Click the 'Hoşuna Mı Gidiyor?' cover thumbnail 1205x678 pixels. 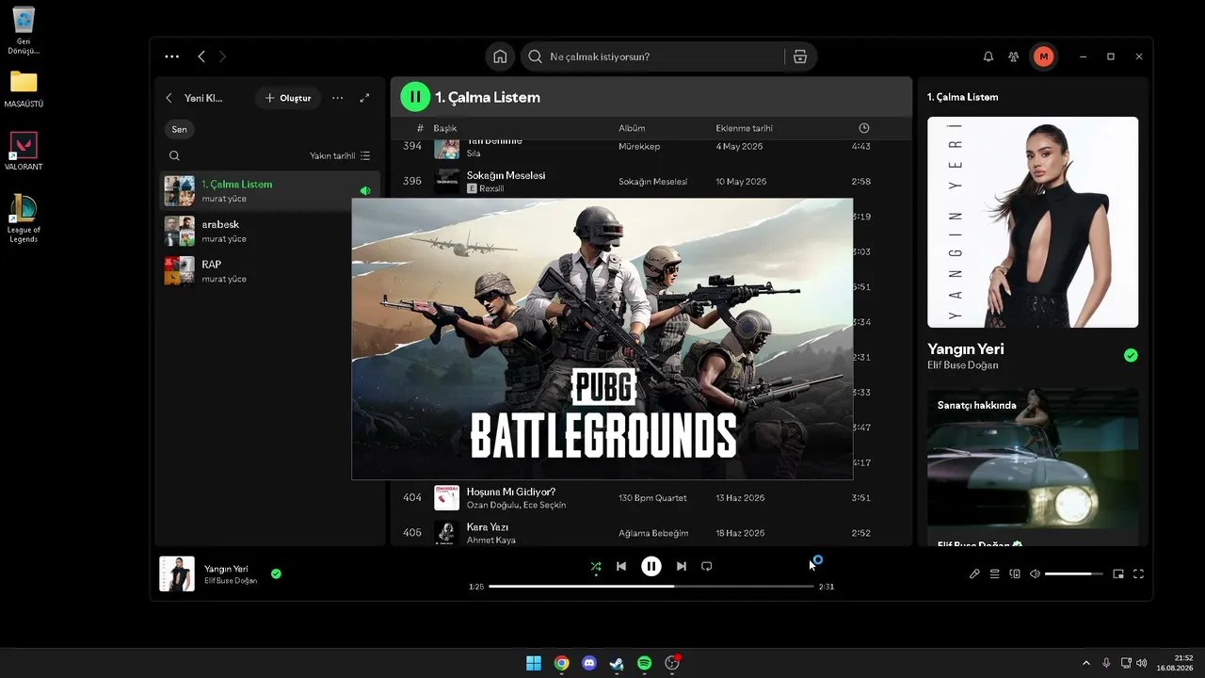[x=446, y=497]
